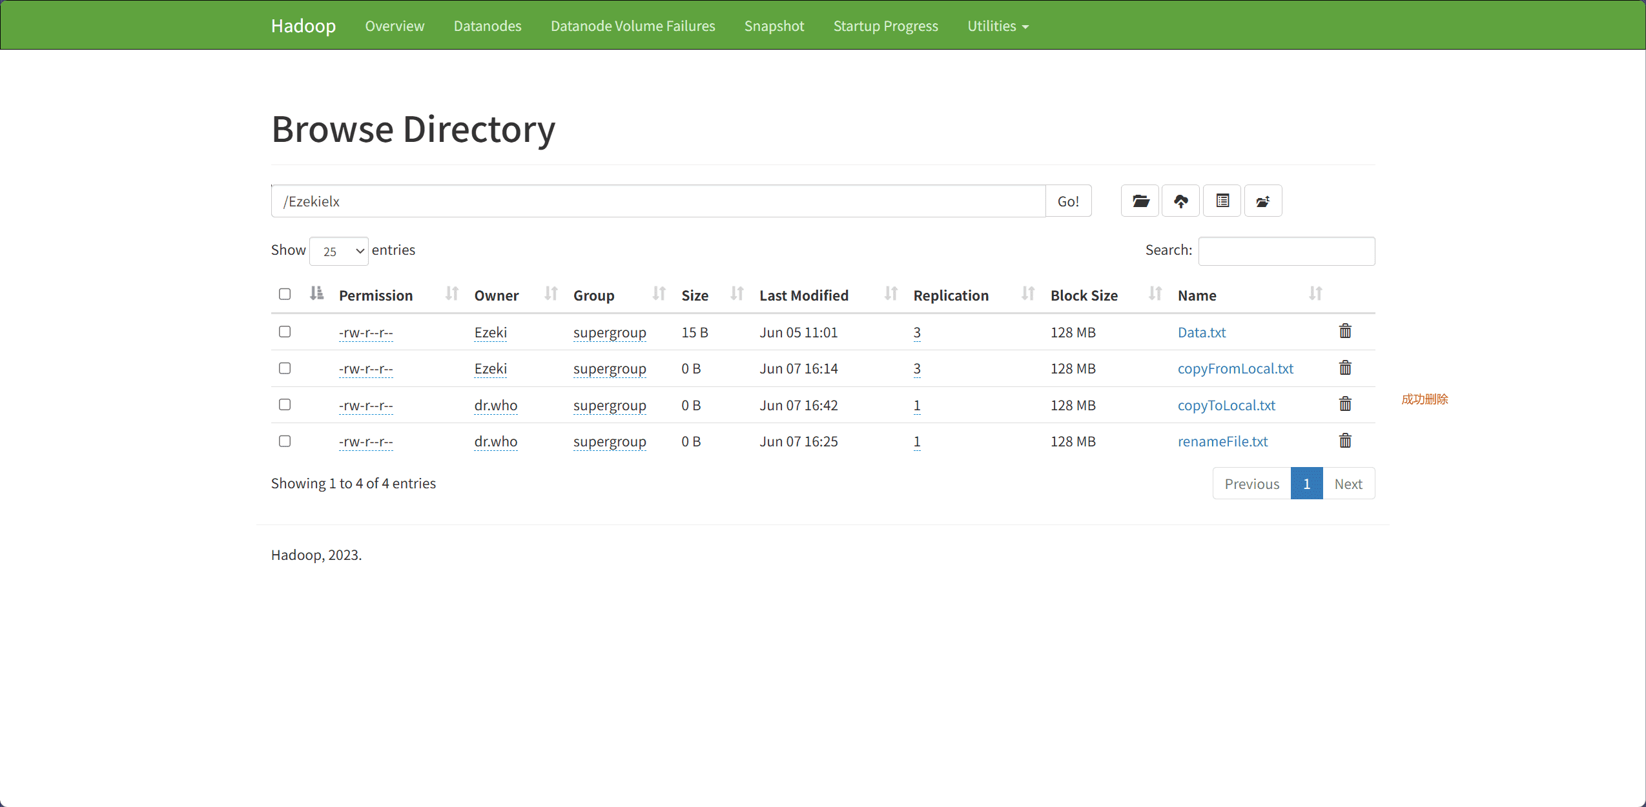
Task: Open the Datanodes tab
Action: (x=488, y=26)
